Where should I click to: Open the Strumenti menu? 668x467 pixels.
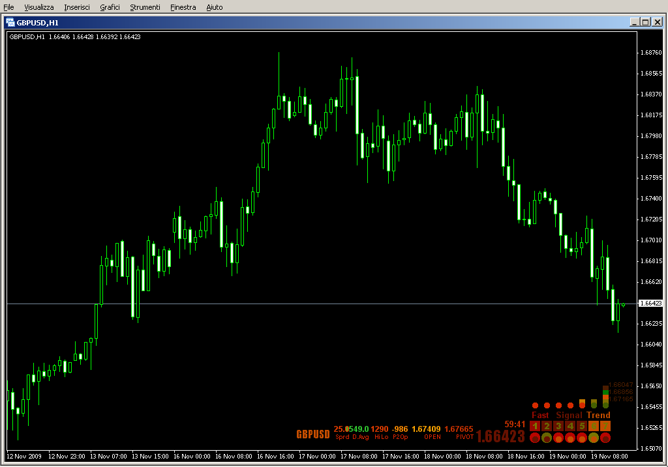(145, 7)
